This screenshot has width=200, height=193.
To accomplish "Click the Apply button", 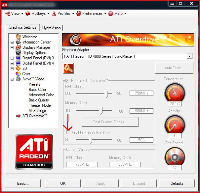I will [x=101, y=183].
